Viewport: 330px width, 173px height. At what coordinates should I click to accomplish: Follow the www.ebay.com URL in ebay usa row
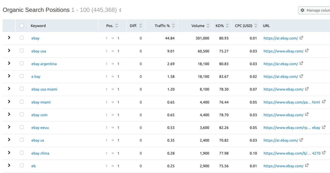(283, 51)
